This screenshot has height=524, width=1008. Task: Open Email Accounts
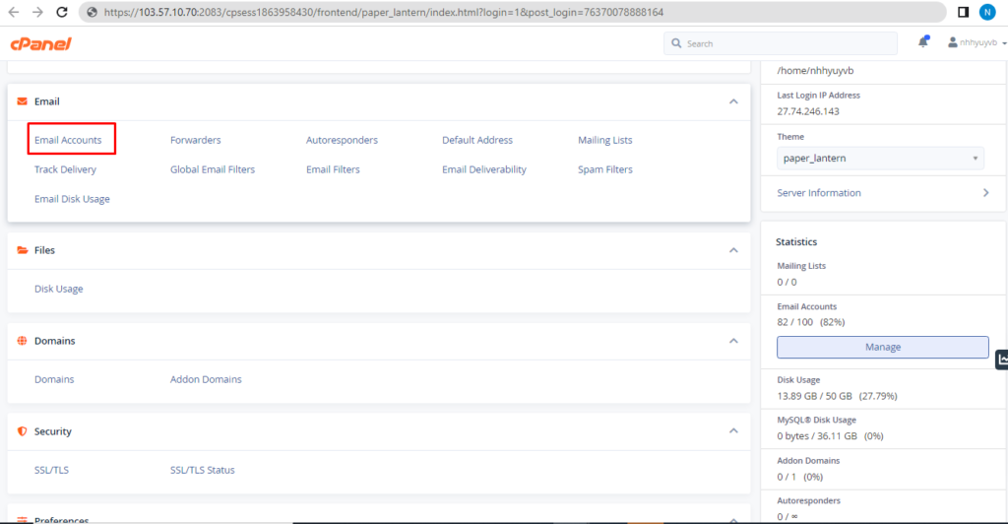click(x=68, y=140)
